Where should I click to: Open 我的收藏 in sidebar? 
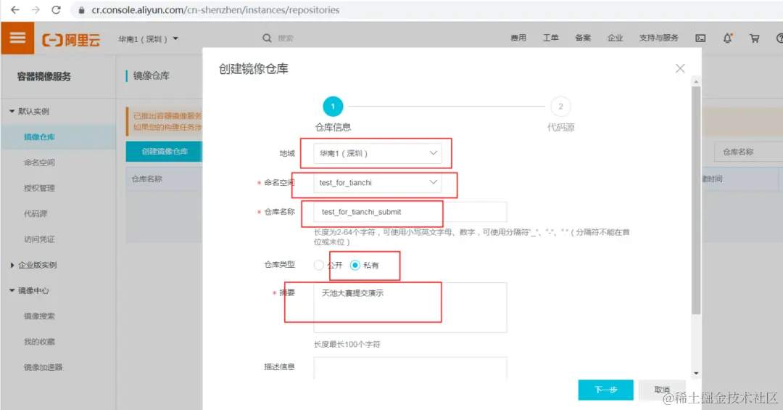39,342
